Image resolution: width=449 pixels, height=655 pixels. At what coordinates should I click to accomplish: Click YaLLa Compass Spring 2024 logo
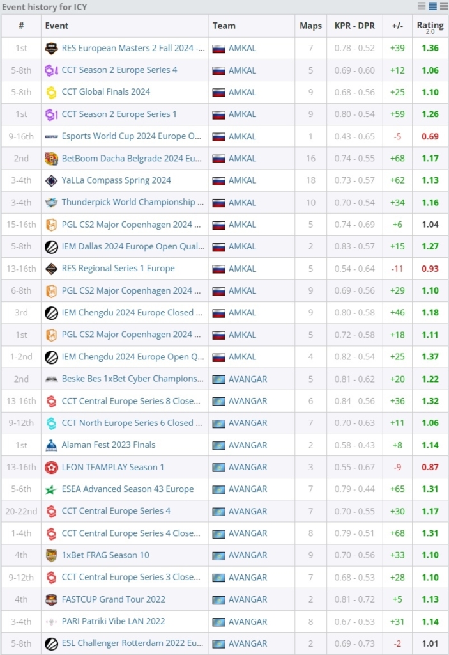click(51, 180)
